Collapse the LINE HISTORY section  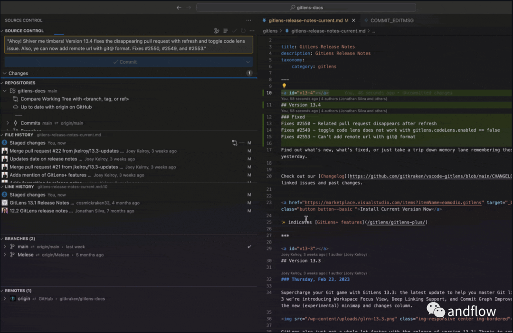pos(2,187)
